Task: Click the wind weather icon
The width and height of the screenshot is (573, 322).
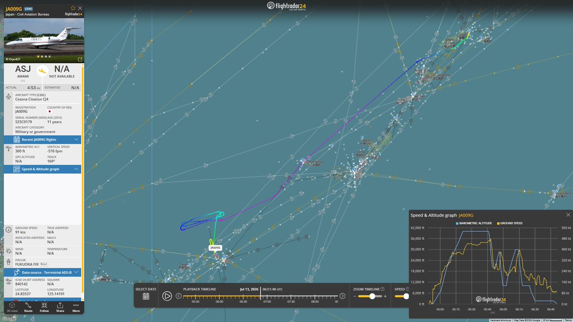Action: coord(9,251)
